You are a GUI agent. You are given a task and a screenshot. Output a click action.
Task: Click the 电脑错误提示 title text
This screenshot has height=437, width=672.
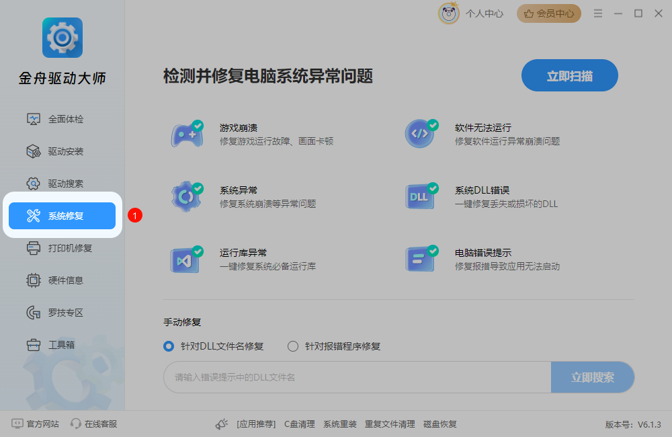483,253
